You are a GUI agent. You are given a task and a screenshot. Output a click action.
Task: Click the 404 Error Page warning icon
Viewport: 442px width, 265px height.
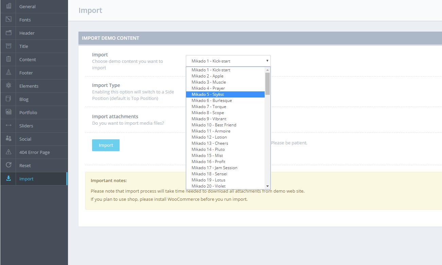pyautogui.click(x=8, y=152)
